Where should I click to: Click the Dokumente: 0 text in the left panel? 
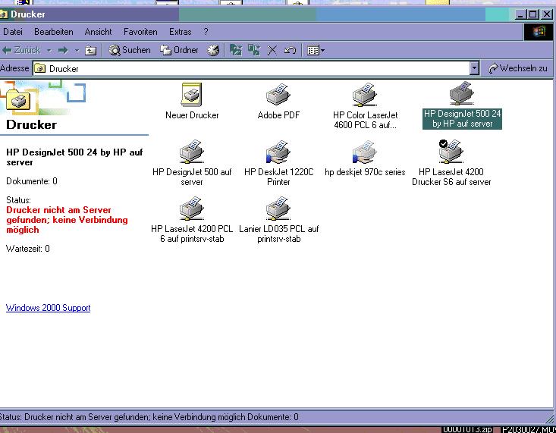pos(32,181)
